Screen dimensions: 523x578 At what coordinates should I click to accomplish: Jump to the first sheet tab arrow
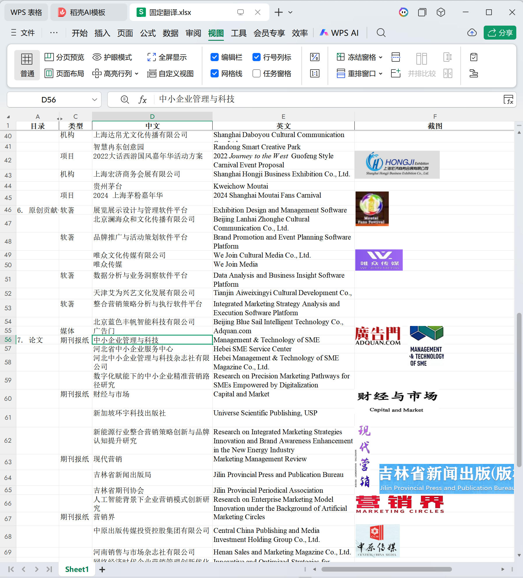[11, 569]
